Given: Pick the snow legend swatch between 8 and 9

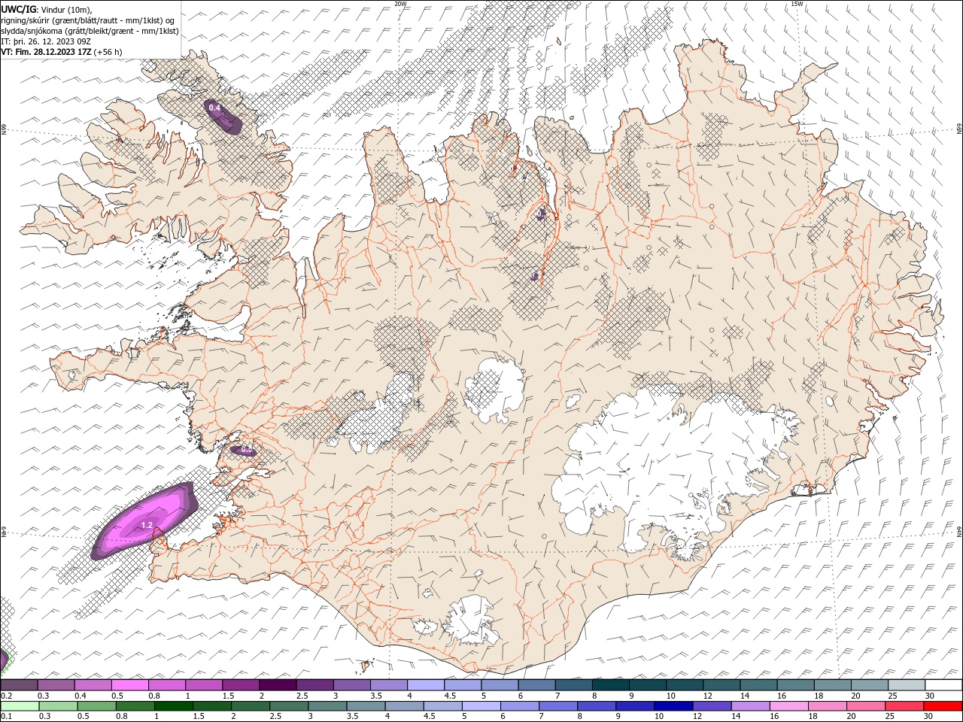Looking at the screenshot, I should click(x=609, y=685).
